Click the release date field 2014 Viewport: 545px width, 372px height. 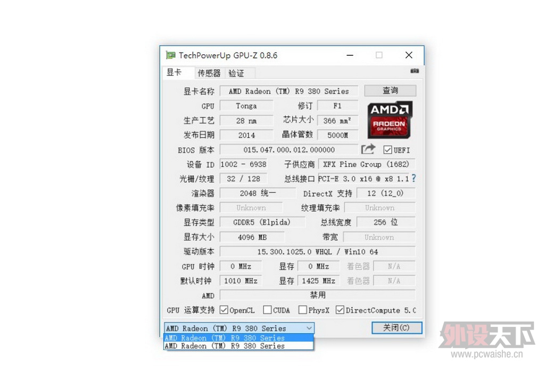click(x=246, y=136)
